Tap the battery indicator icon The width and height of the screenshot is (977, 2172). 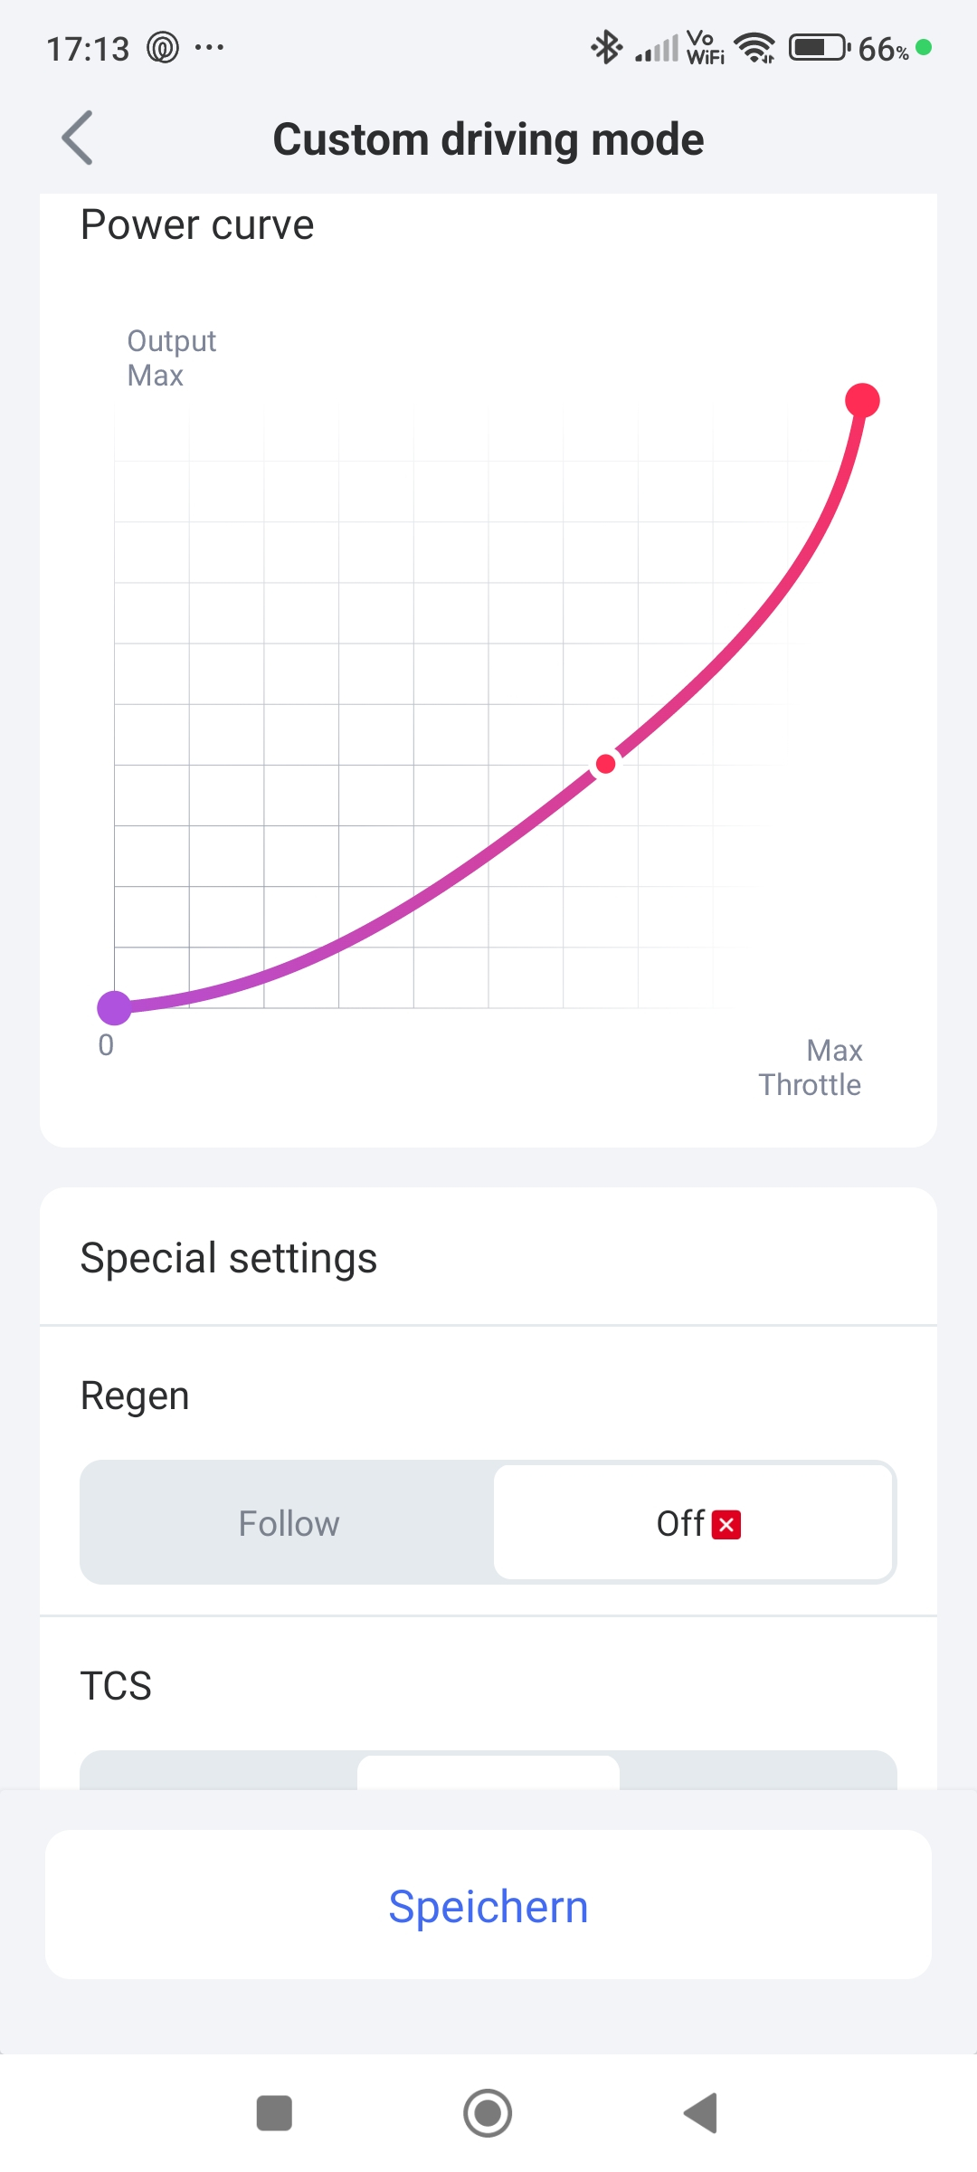pos(819,47)
